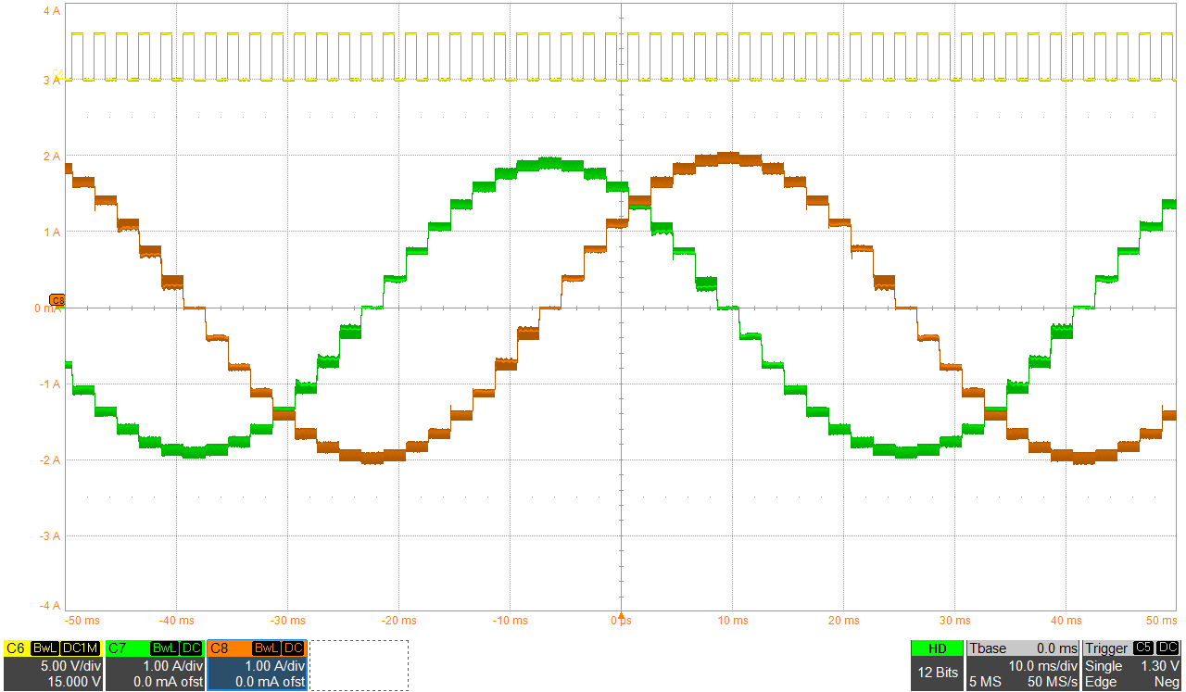Open the C7 channel descriptor box
1186x692 pixels.
coord(155,665)
